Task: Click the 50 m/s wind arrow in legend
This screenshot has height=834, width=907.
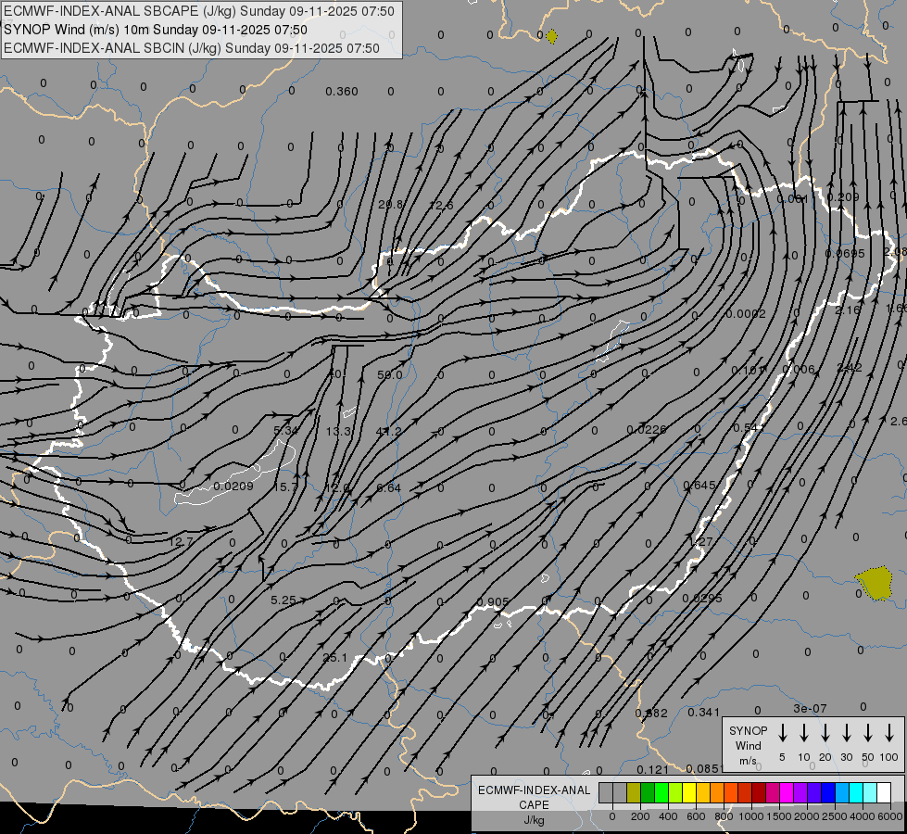Action: point(868,732)
